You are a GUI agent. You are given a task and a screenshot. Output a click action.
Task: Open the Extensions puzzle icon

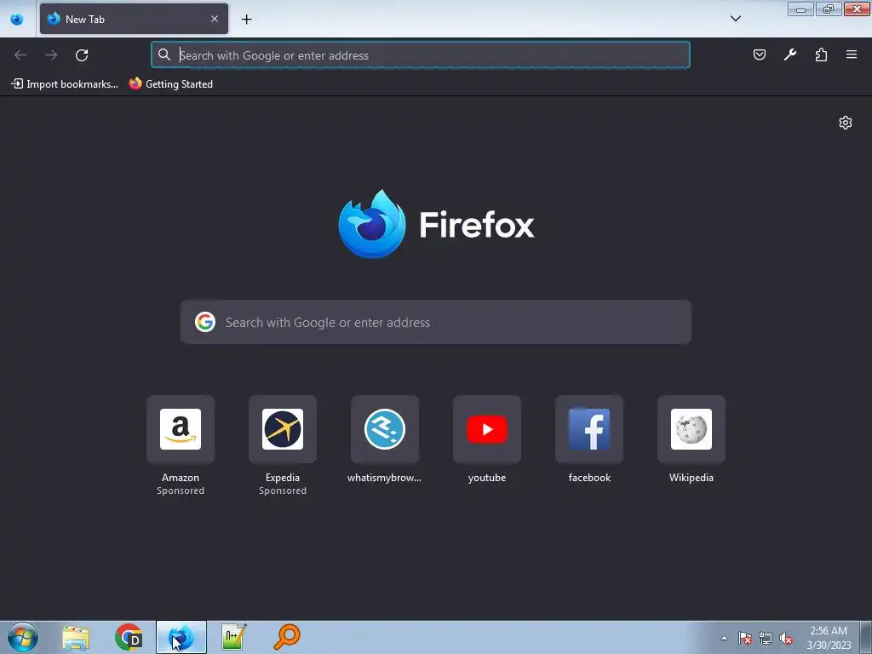[821, 54]
